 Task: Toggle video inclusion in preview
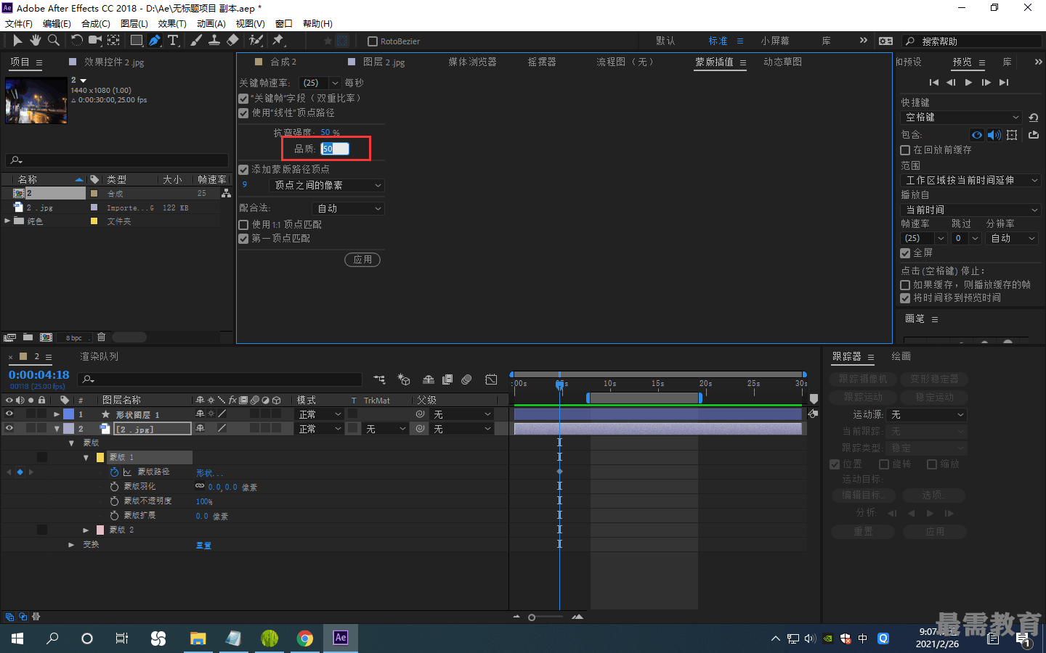click(x=977, y=135)
